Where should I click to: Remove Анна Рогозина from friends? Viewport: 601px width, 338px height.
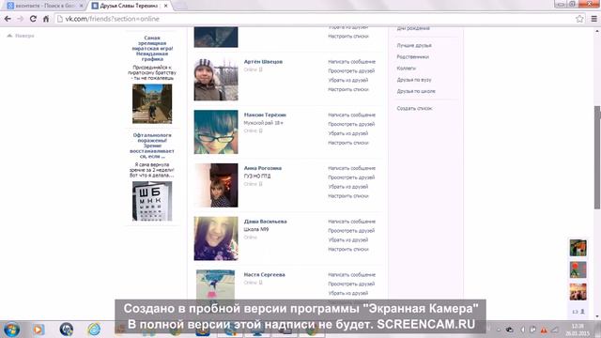348,187
